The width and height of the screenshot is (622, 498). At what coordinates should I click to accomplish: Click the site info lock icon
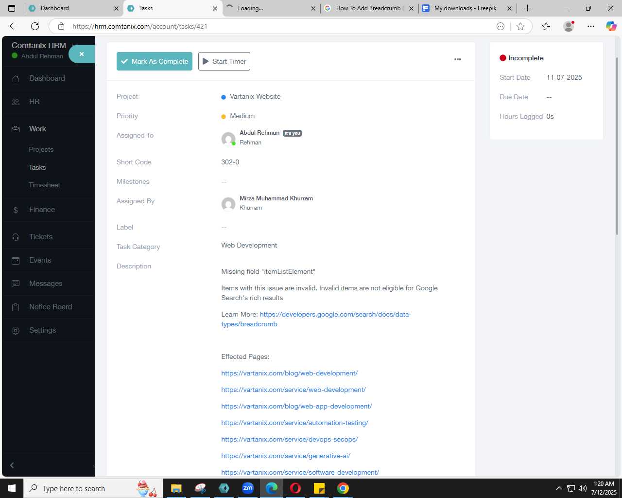pos(61,26)
